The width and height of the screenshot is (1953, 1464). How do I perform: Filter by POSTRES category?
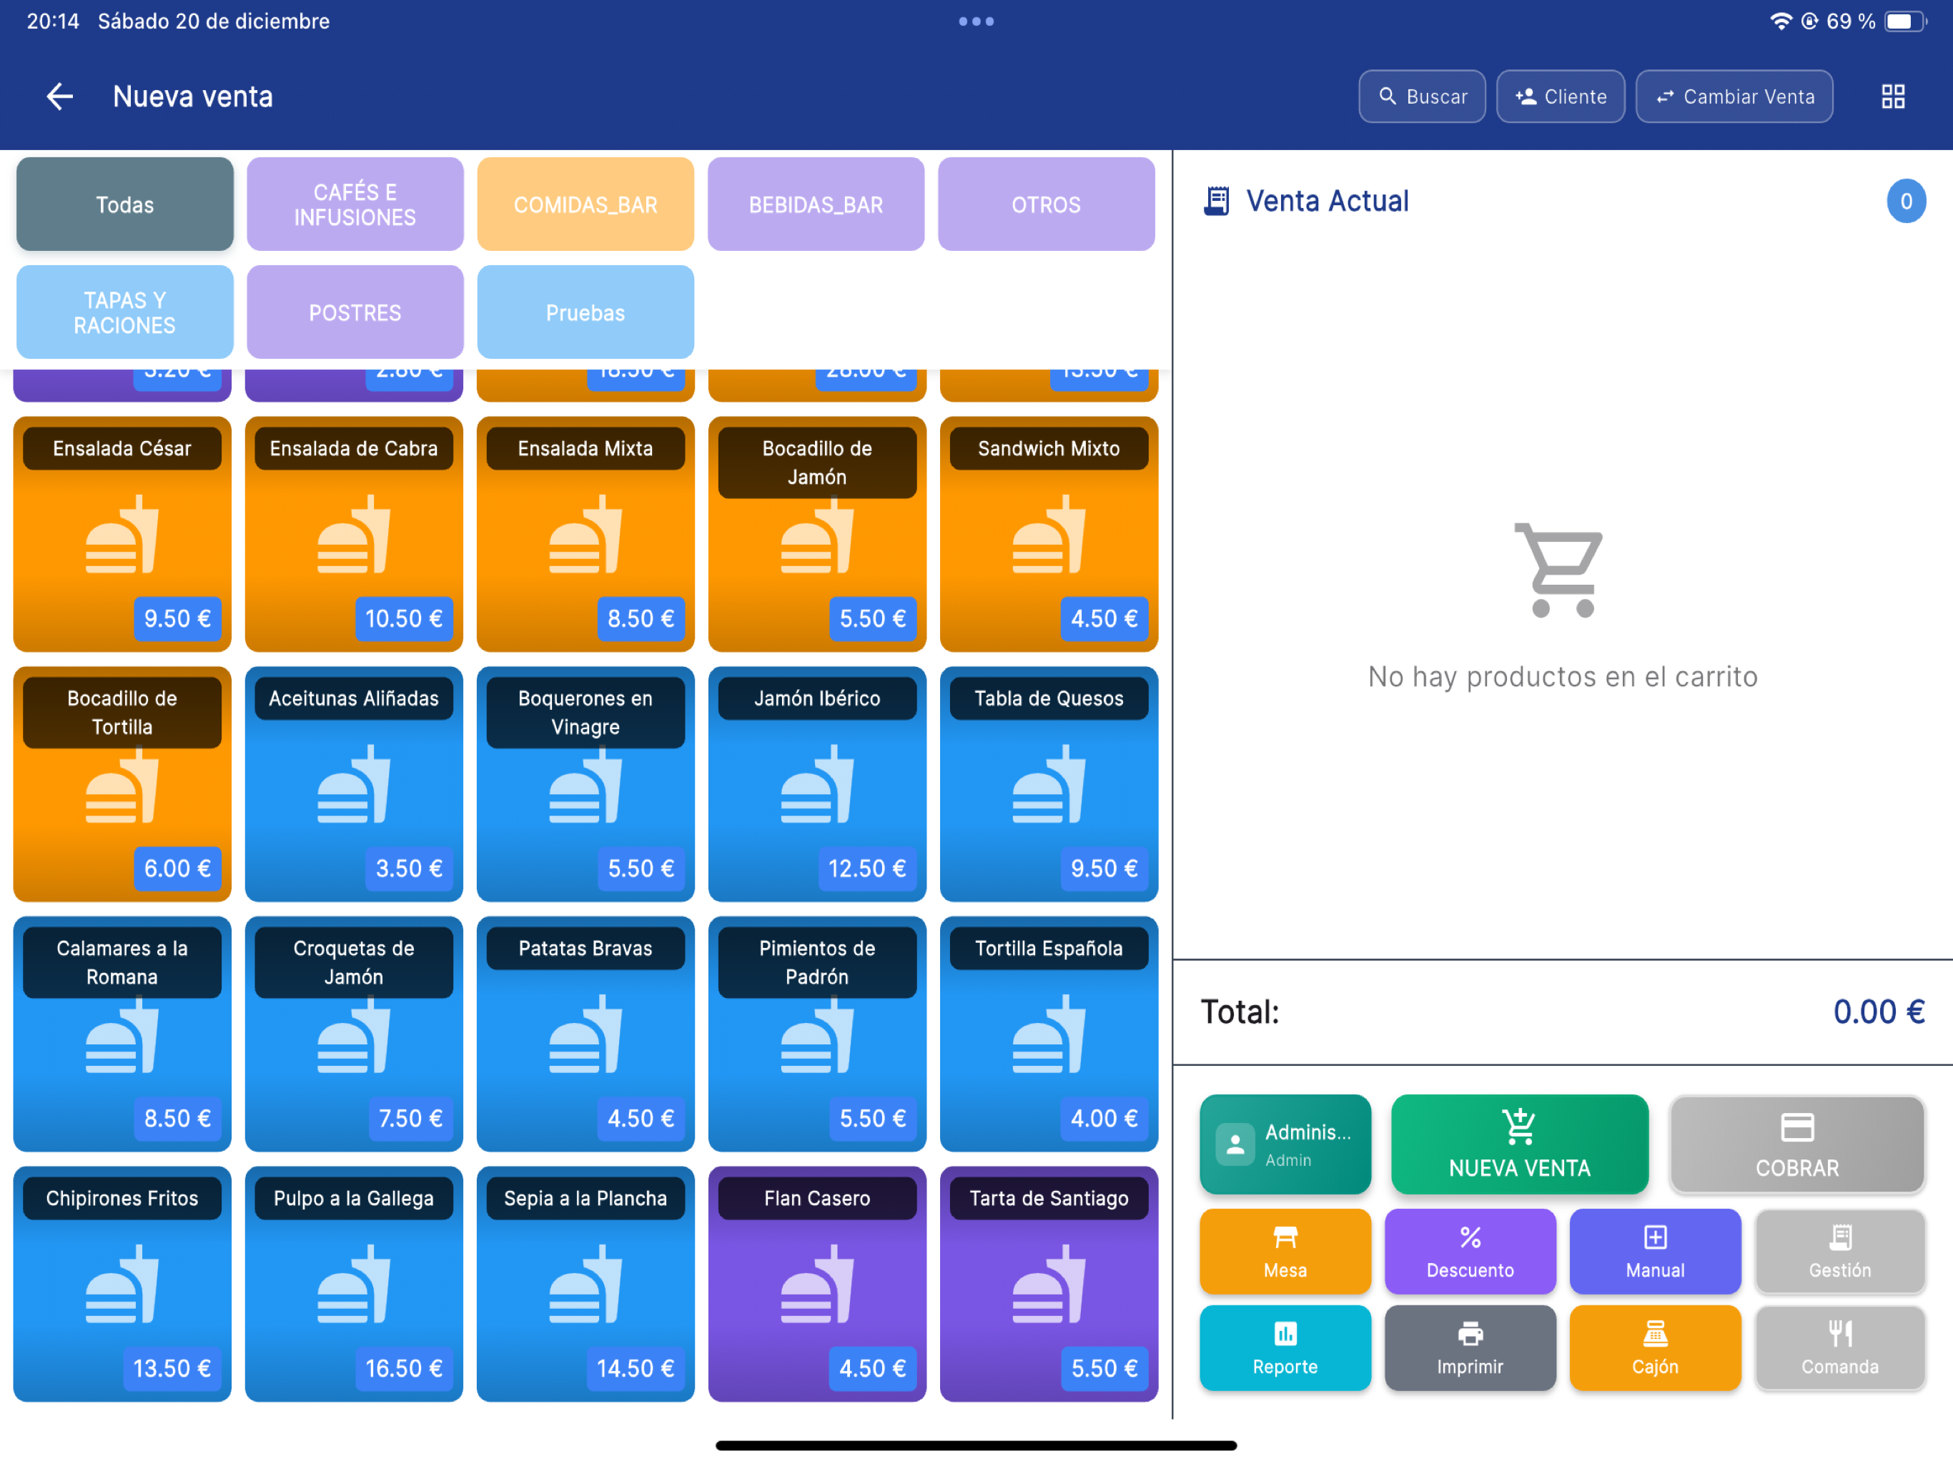(x=355, y=312)
